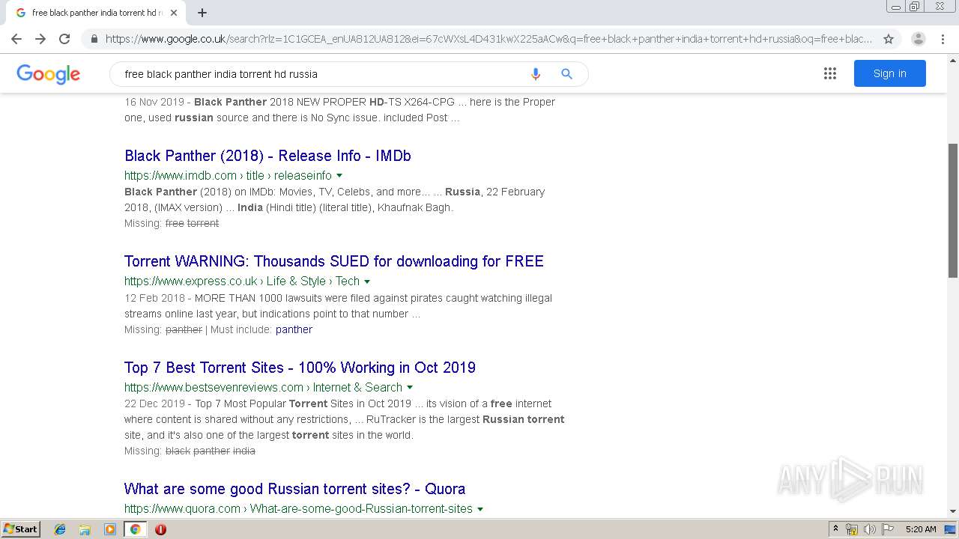Visit the quora.com result URL

298,509
